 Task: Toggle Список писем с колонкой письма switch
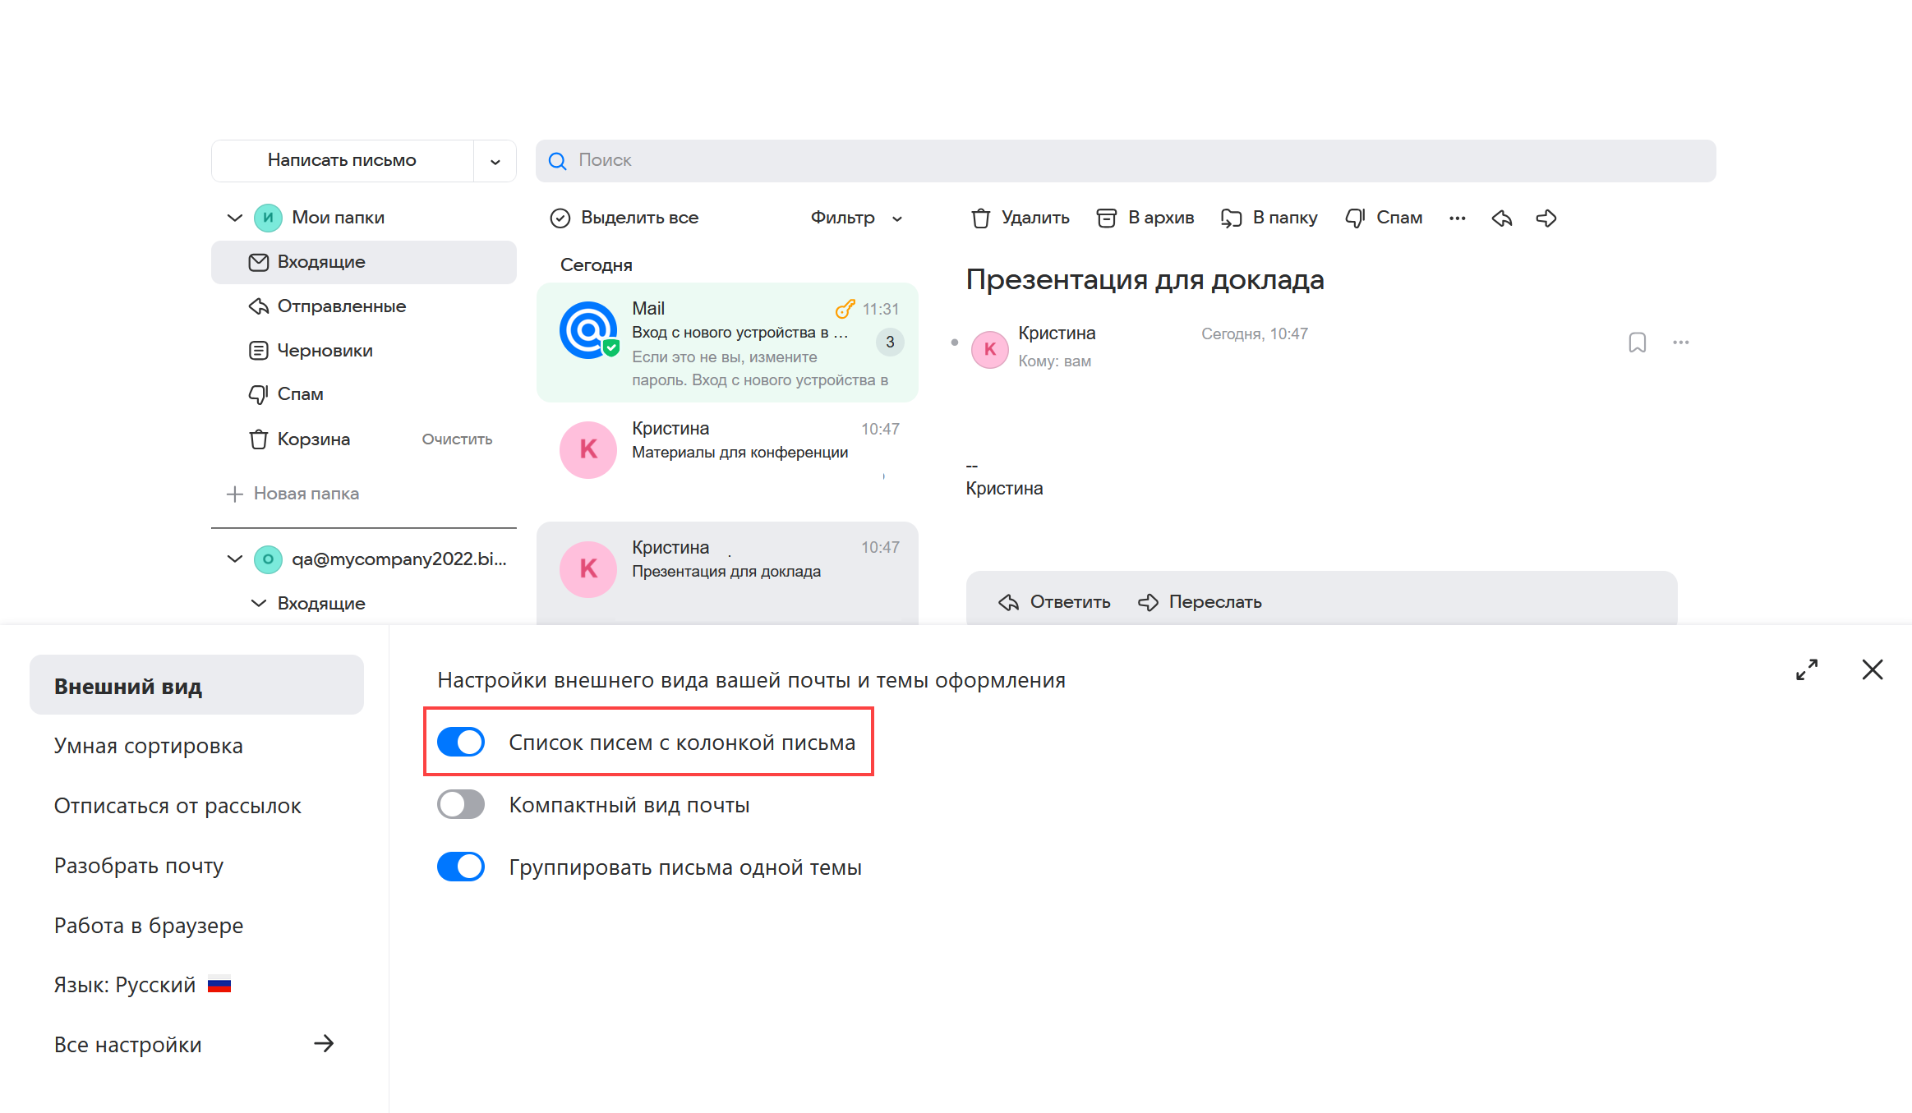click(x=461, y=742)
